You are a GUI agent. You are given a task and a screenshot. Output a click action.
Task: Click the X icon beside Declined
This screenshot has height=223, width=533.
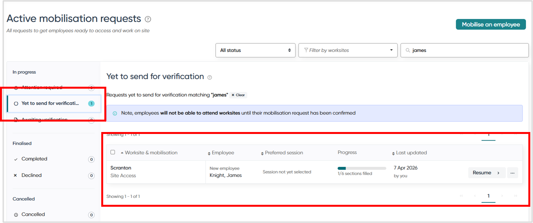click(x=16, y=175)
